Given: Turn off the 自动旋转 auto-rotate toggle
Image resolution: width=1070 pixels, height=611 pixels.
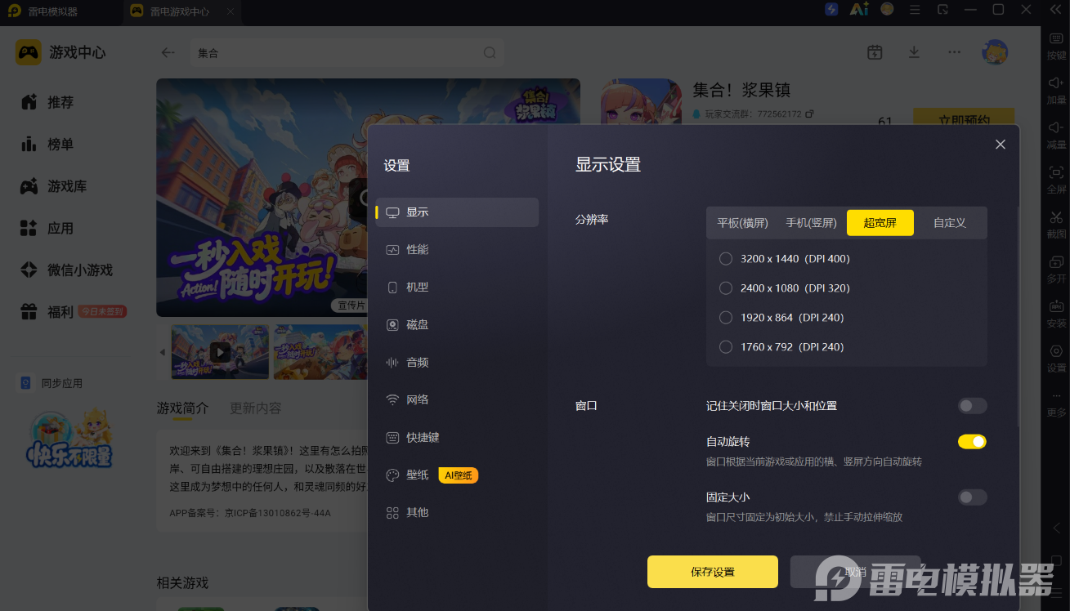Looking at the screenshot, I should click(973, 442).
